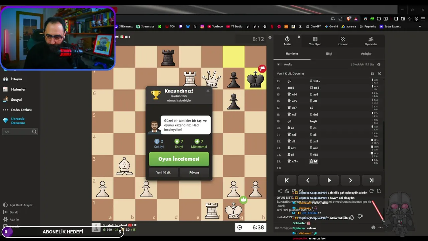Open Ayarlar settings in sidebar
Viewport: 428px width, 241px height.
(11, 220)
